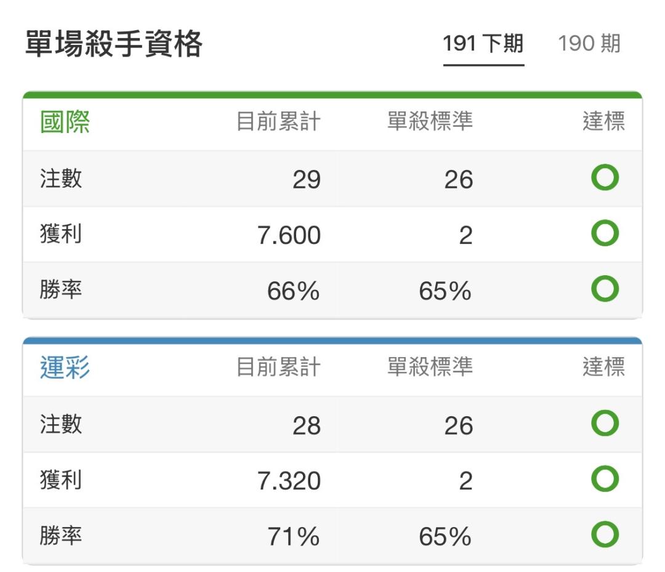Screen dimensions: 665x572
Task: Click the 目前累計 header in 國際 table
Action: 278,121
